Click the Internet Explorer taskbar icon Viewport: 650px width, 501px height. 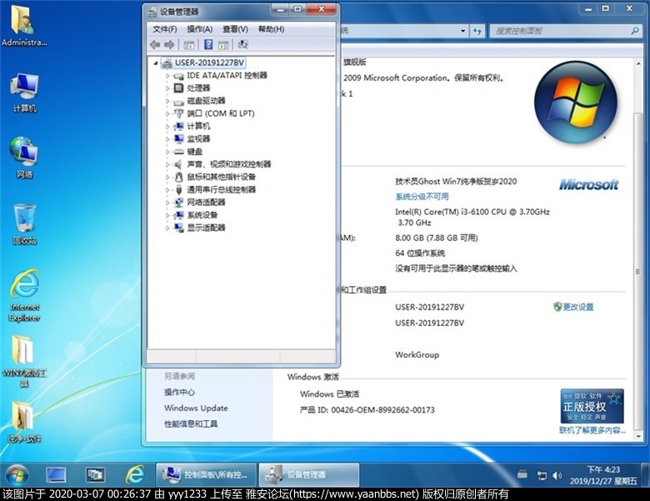pyautogui.click(x=135, y=475)
